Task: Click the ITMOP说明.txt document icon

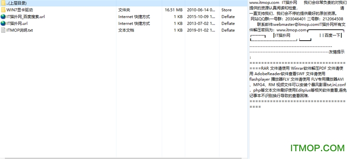Action: tap(3, 30)
